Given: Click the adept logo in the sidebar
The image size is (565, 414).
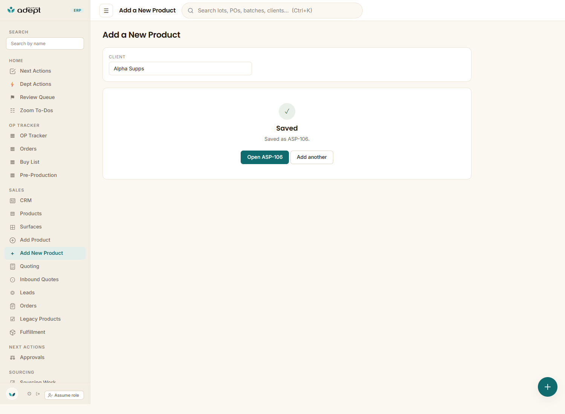Looking at the screenshot, I should pos(24,10).
